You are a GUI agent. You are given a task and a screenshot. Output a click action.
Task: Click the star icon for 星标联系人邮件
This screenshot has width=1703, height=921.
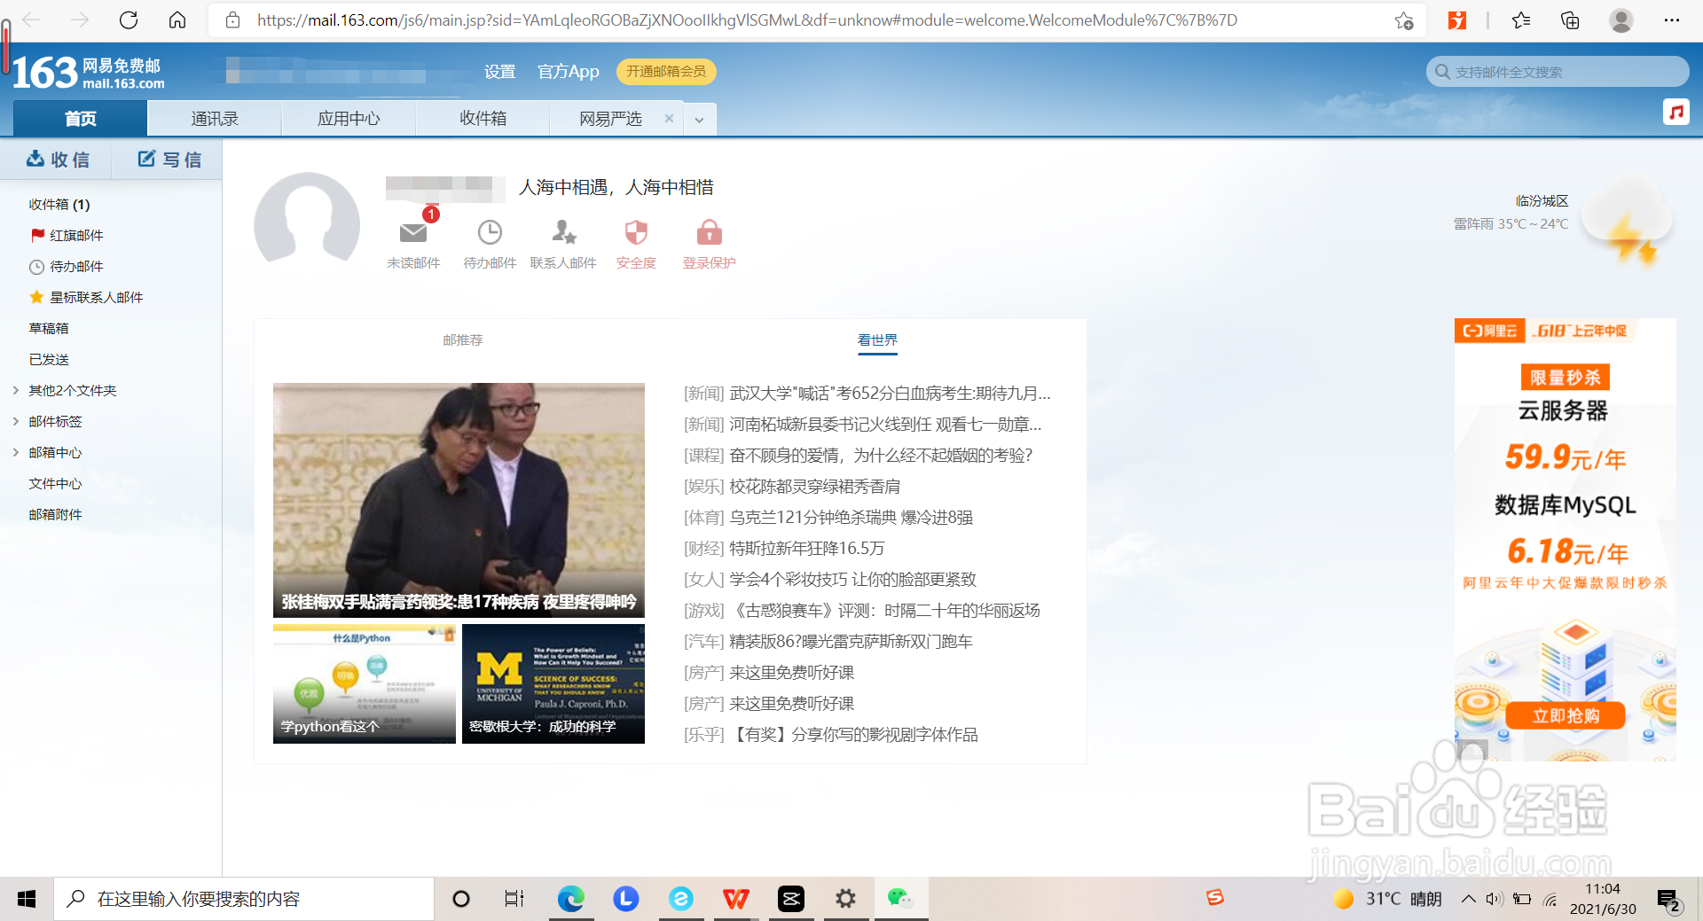point(36,297)
